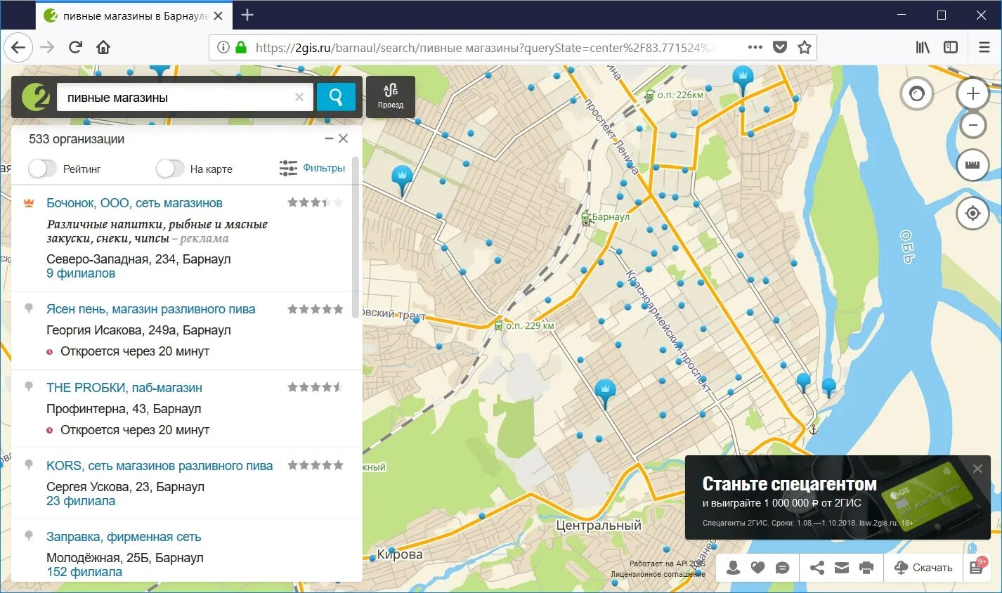Screen dimensions: 1002x593
Task: Click the browser address bar URL
Action: point(485,47)
